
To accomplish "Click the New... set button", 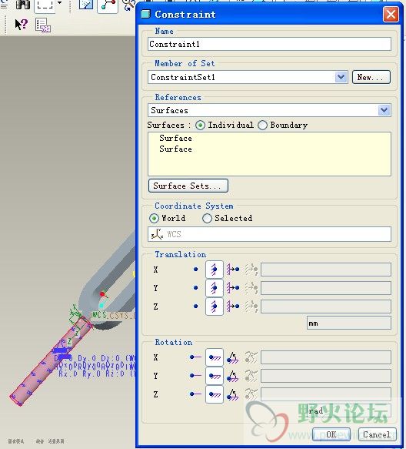I will [371, 77].
